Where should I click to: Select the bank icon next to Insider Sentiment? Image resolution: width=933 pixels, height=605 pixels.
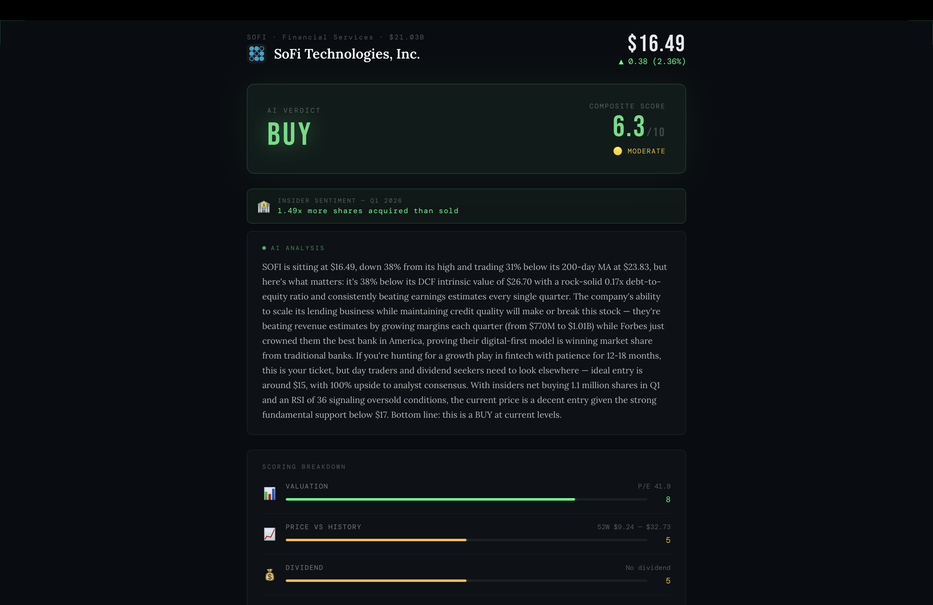(264, 206)
